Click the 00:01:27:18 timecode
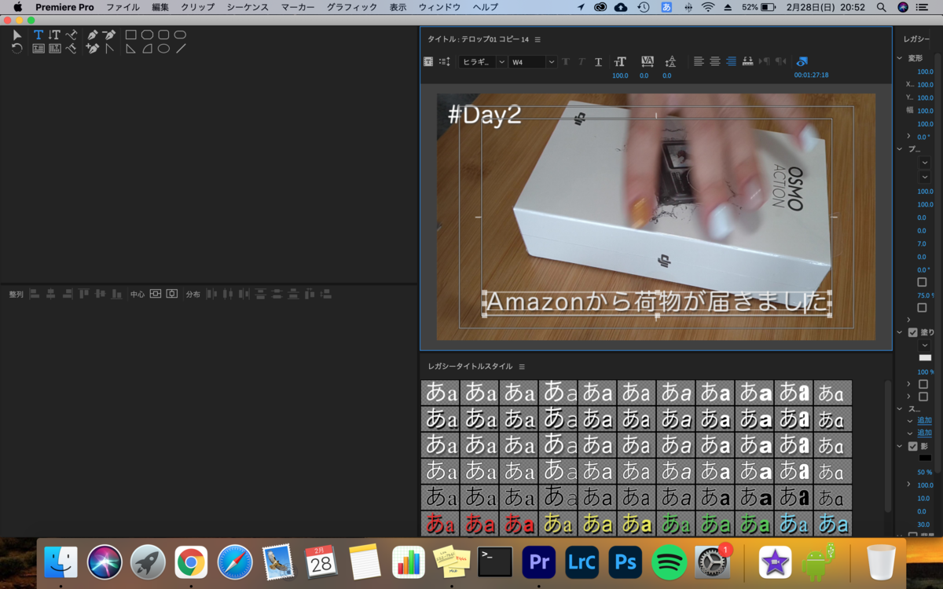 tap(811, 75)
